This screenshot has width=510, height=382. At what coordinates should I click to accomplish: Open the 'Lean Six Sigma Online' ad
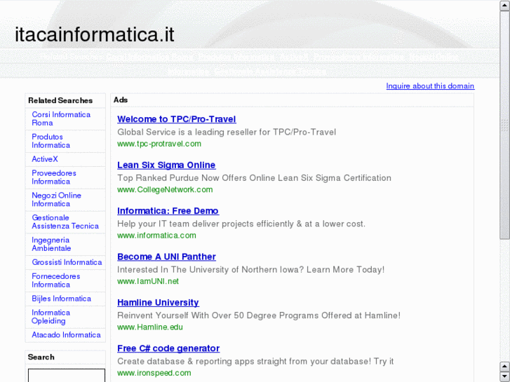[x=166, y=165]
